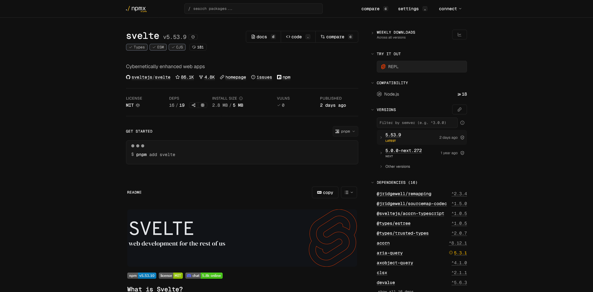Open @jridgewell/sourcemap-codec dependency

click(412, 204)
